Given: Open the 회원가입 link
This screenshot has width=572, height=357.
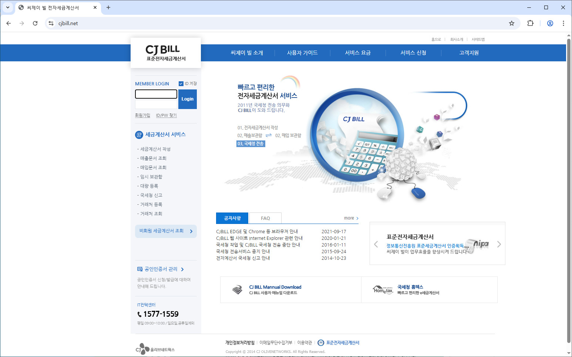Looking at the screenshot, I should [x=142, y=115].
